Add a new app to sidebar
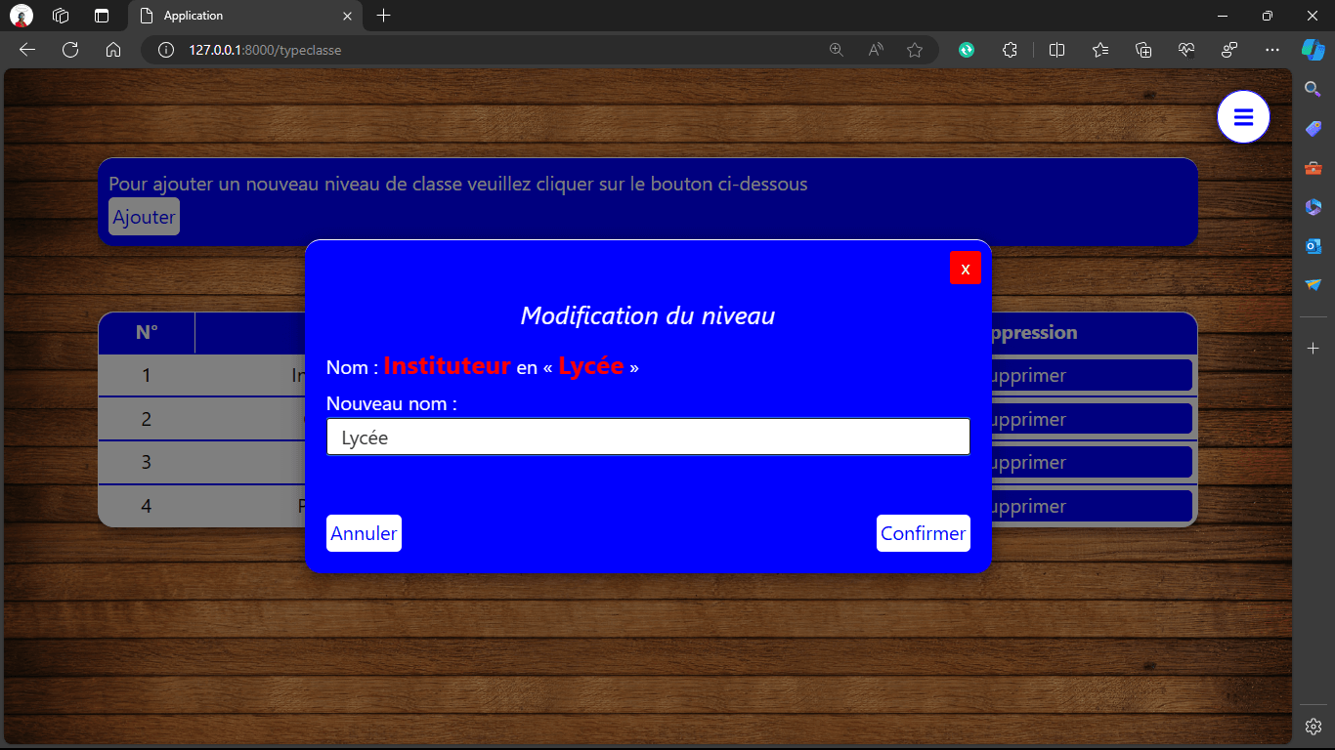Viewport: 1335px width, 750px height. 1313,349
